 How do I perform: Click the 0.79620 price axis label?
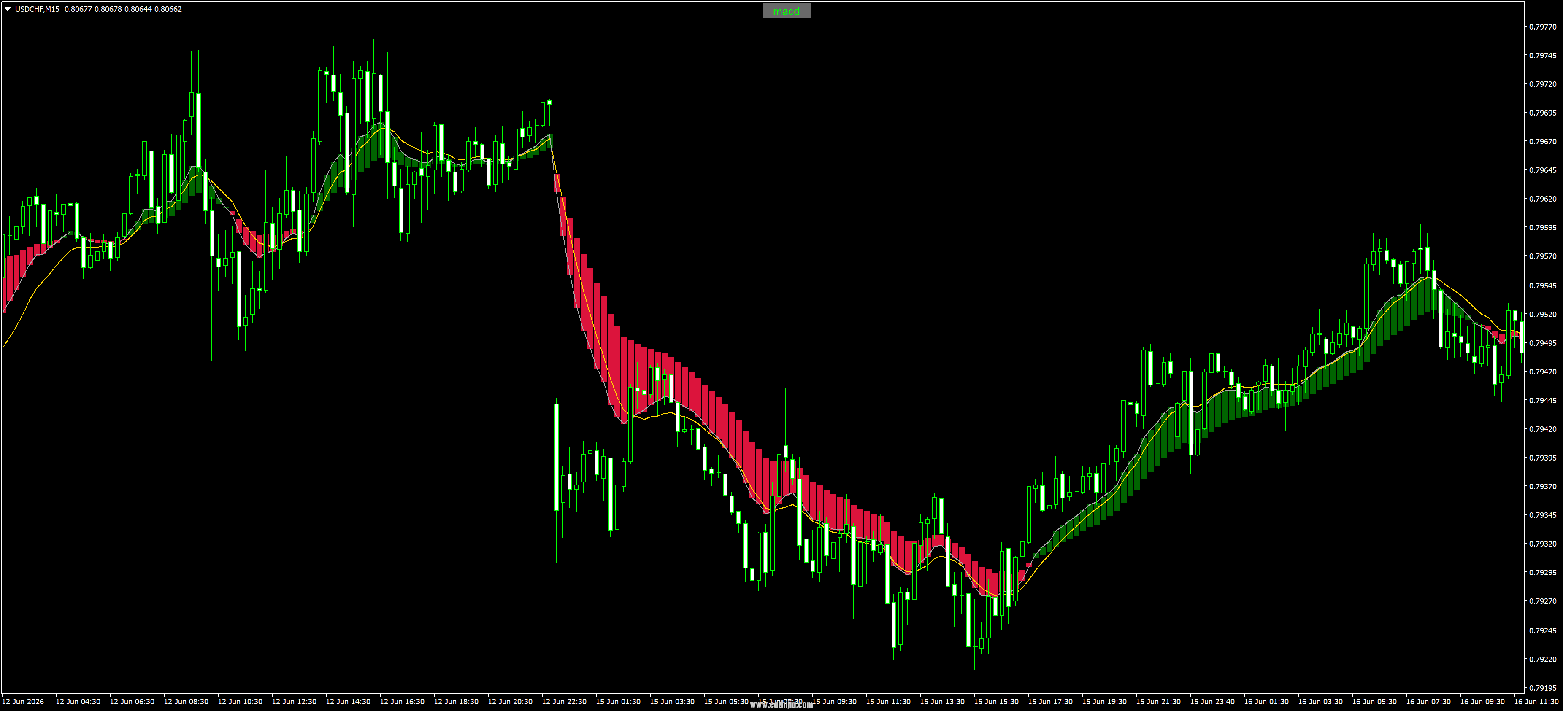(x=1542, y=199)
